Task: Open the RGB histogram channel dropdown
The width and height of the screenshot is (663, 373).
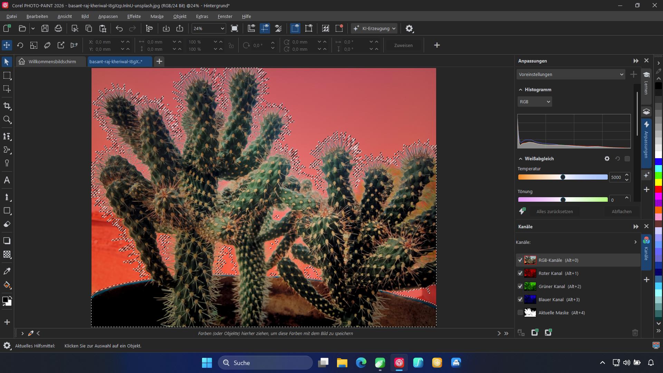Action: pyautogui.click(x=534, y=102)
